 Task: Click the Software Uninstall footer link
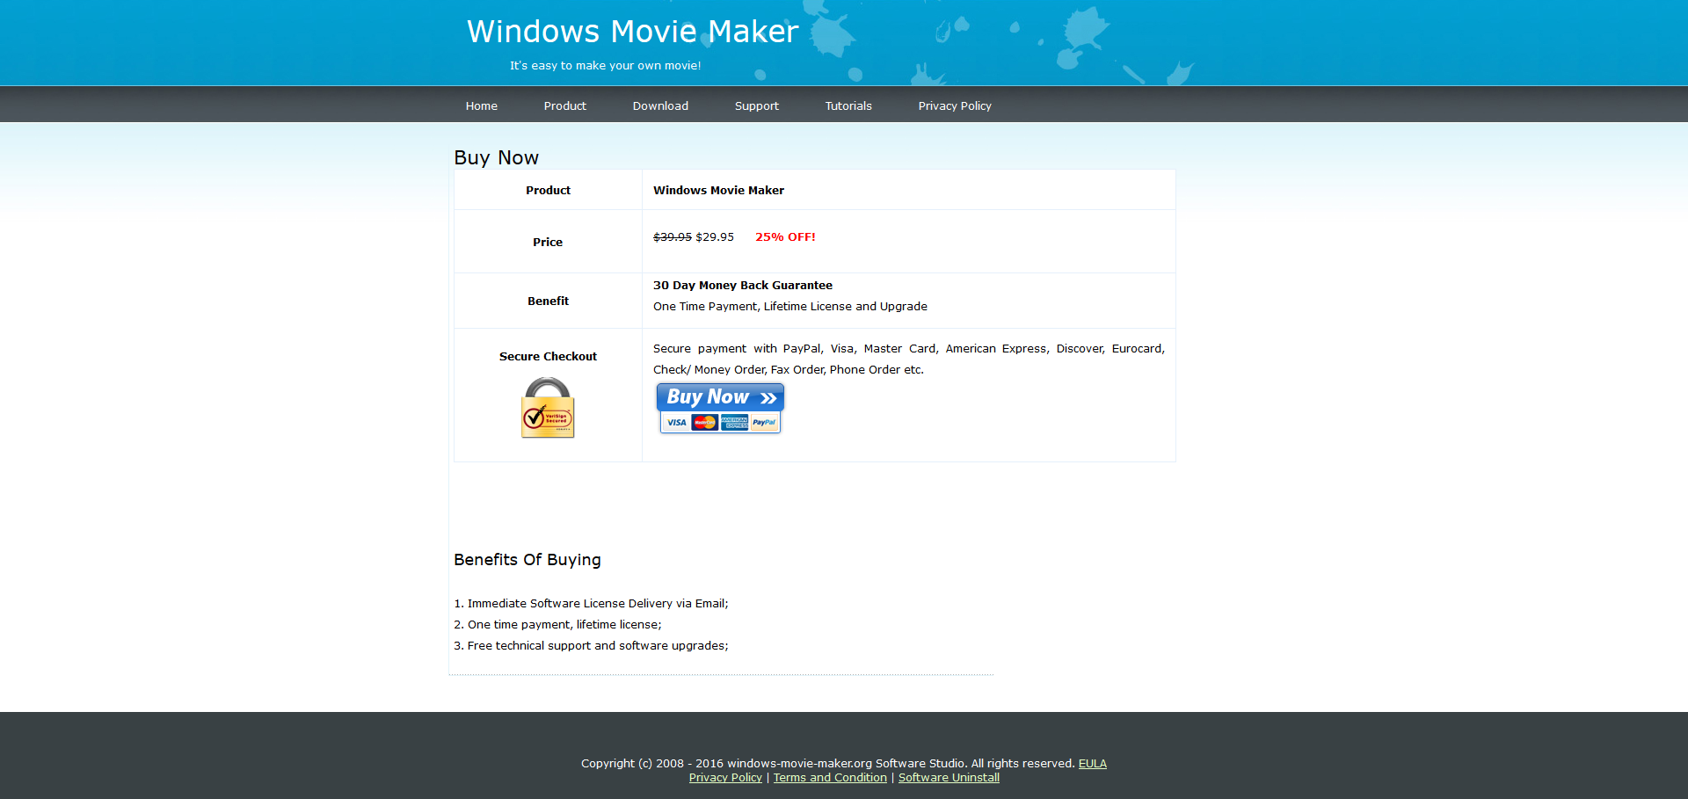coord(949,777)
